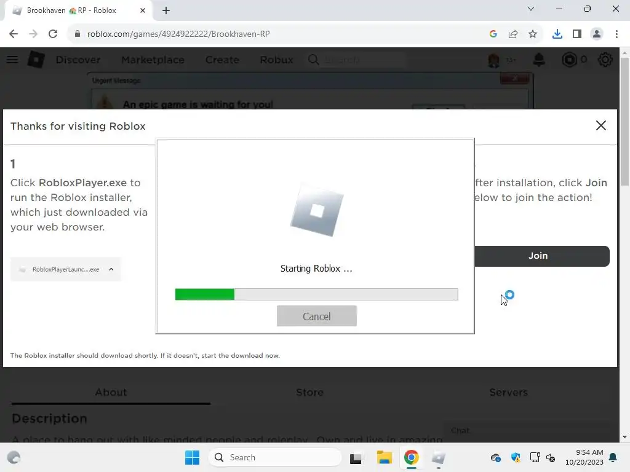Open the Windows Start menu
Screen dimensions: 630x472
[x=192, y=457]
